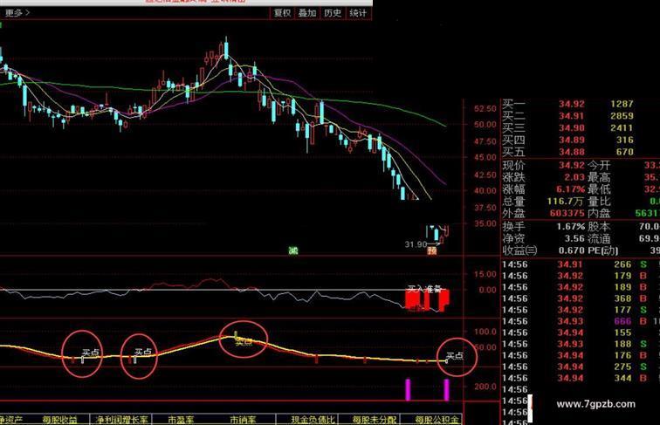Select the 市盈率 tab
Screen dimensions: 660x425
pos(182,420)
